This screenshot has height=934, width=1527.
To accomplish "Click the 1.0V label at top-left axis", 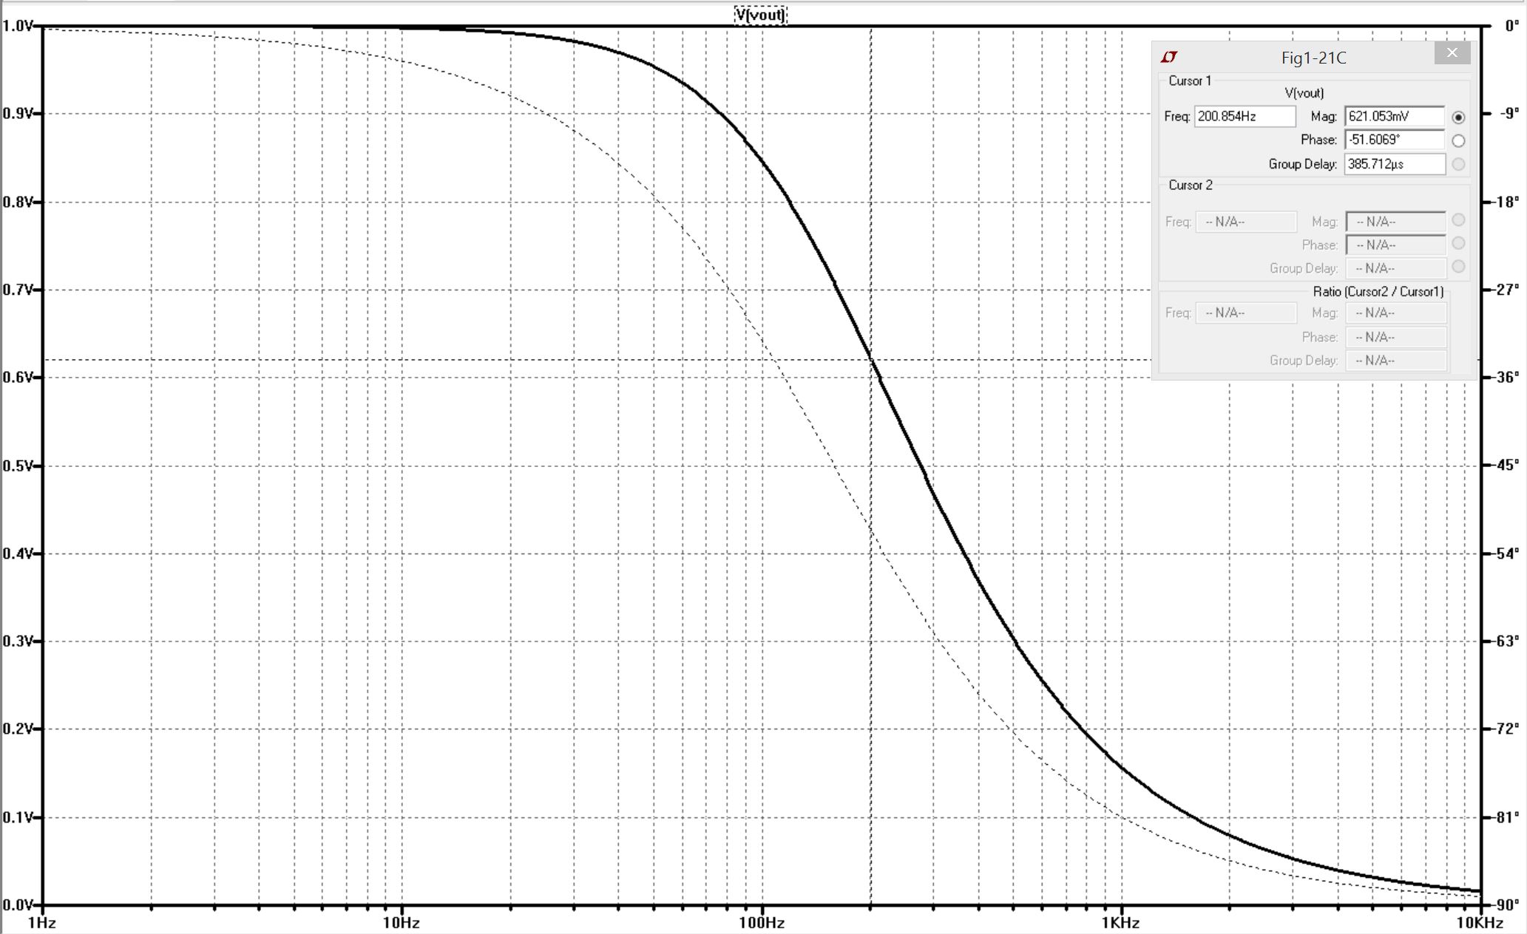I will click(x=18, y=26).
